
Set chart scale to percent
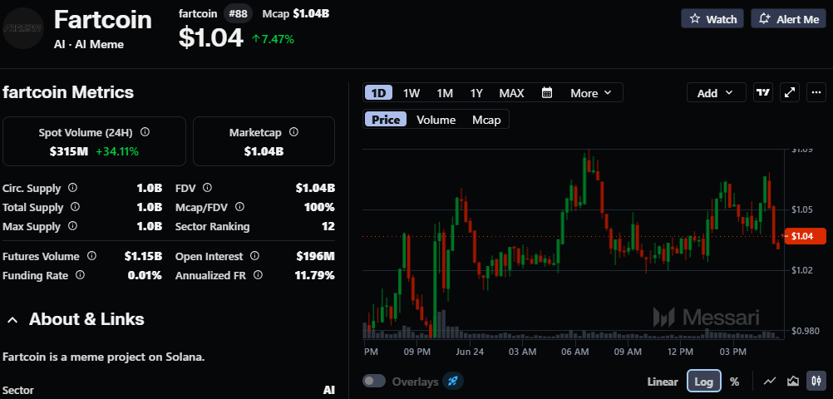tap(734, 382)
